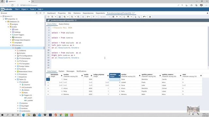Click the Find magnifier icon
This screenshot has width=209, height=117.
click(65, 17)
